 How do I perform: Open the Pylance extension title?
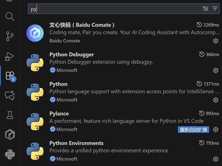pyautogui.click(x=59, y=114)
